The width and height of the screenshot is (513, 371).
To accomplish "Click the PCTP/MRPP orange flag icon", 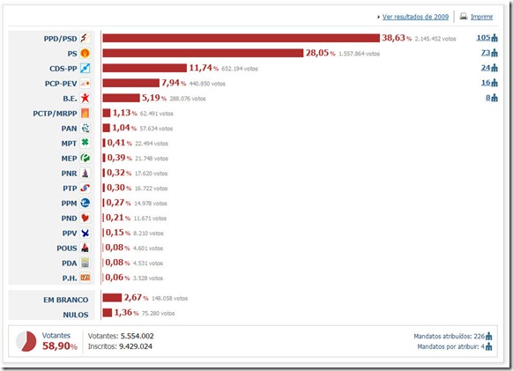I will click(x=85, y=113).
